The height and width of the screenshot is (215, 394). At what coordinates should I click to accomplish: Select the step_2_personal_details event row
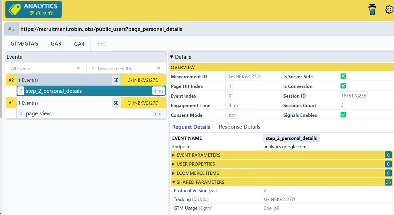[x=91, y=91]
